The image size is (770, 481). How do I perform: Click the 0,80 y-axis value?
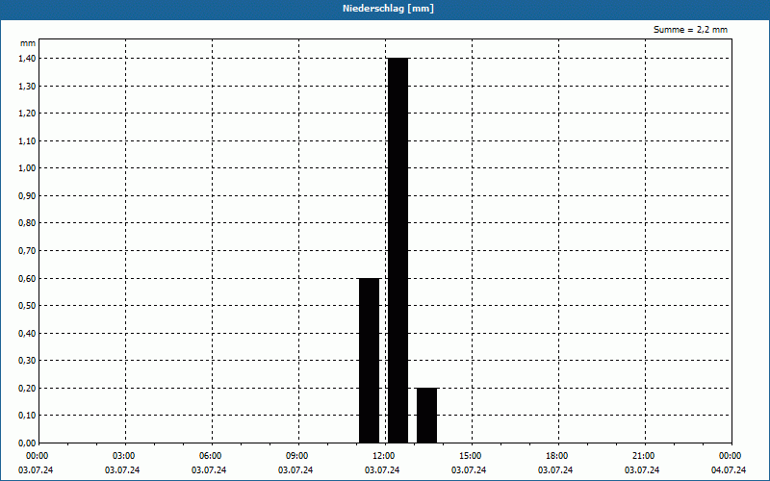tap(28, 223)
